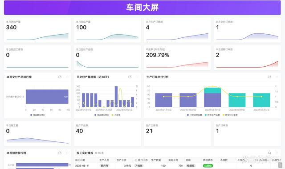Open export icon on 本月绩效排行榜 card
The height and width of the screenshot is (169, 285).
tap(60, 153)
